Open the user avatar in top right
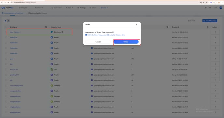The image size is (224, 118). pos(221,8)
